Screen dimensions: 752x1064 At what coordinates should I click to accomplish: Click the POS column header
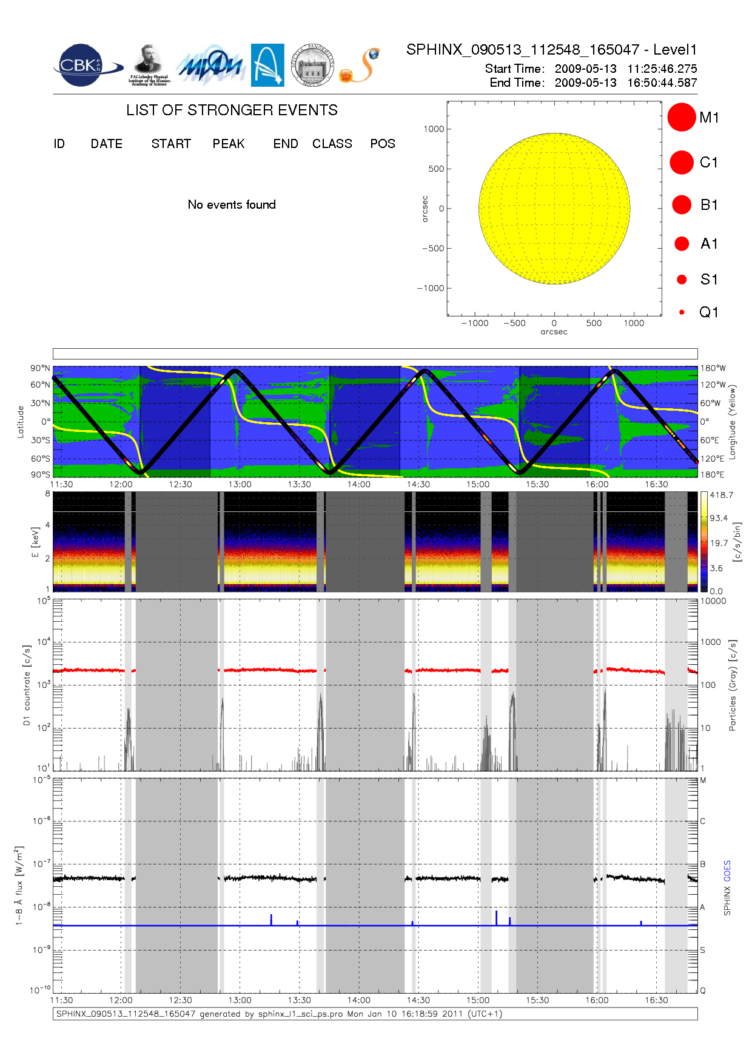pos(383,144)
